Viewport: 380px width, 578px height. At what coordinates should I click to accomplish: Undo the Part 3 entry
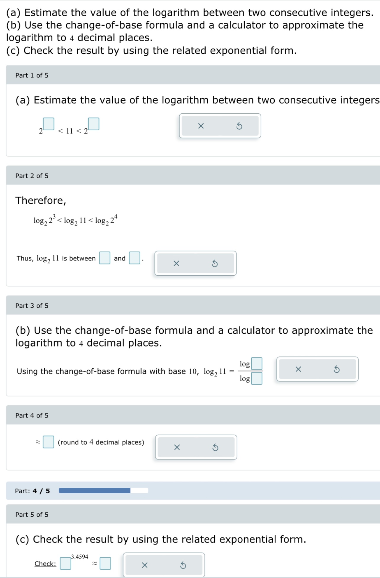pos(337,369)
